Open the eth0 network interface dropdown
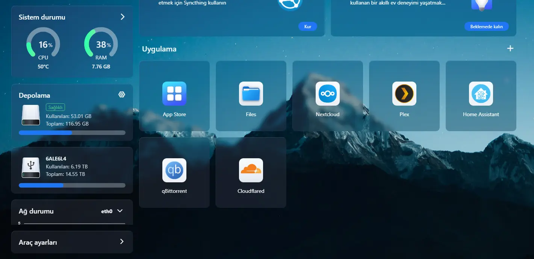Screen dimensions: 534x259 click(112, 211)
